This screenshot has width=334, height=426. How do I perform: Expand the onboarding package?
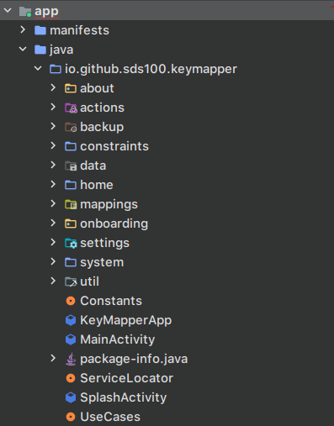point(53,223)
